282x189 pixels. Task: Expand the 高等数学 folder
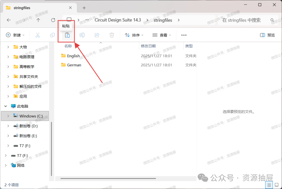click(x=8, y=67)
